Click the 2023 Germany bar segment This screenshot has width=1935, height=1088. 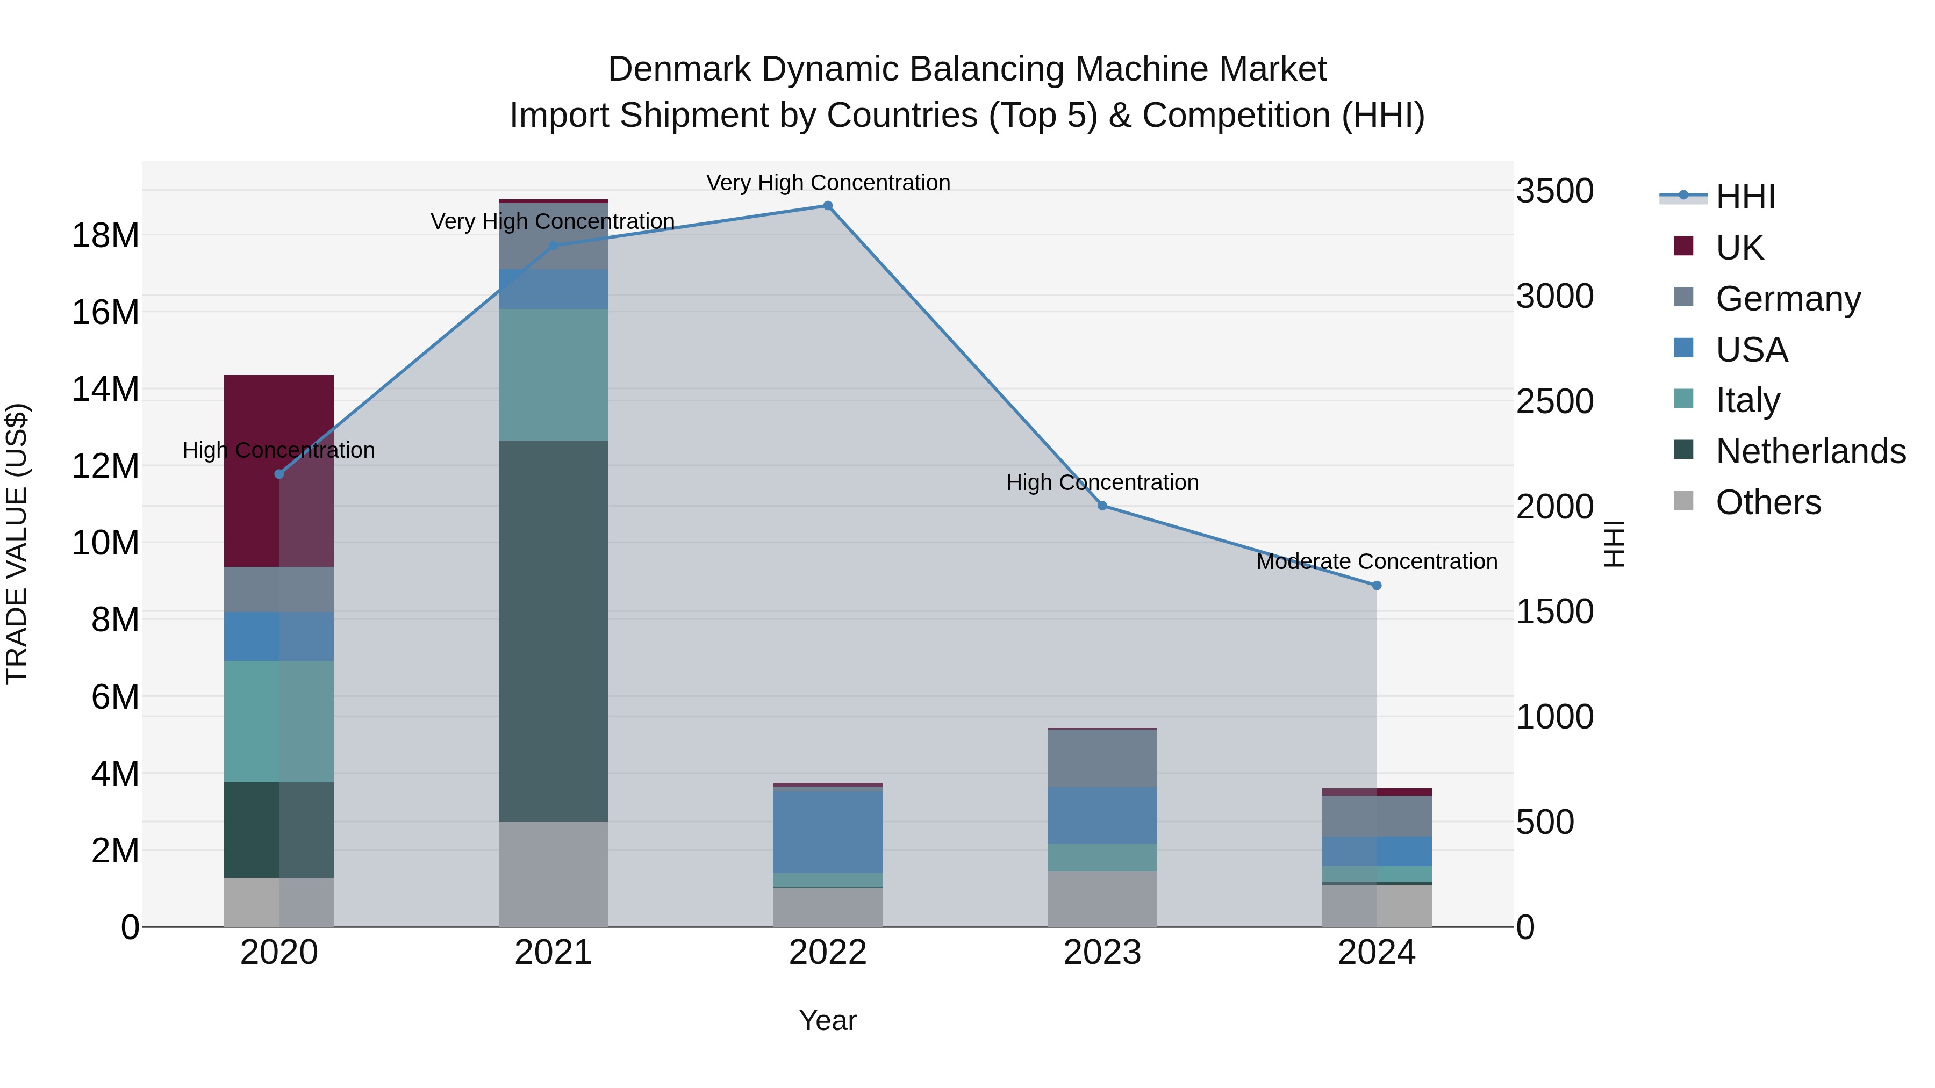pyautogui.click(x=1103, y=758)
